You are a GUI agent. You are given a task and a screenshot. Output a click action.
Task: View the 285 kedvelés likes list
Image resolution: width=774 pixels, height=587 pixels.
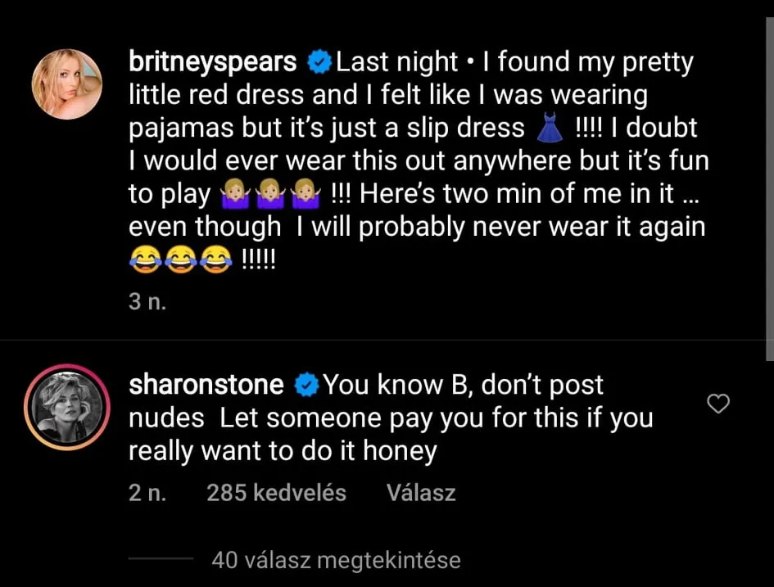click(277, 492)
